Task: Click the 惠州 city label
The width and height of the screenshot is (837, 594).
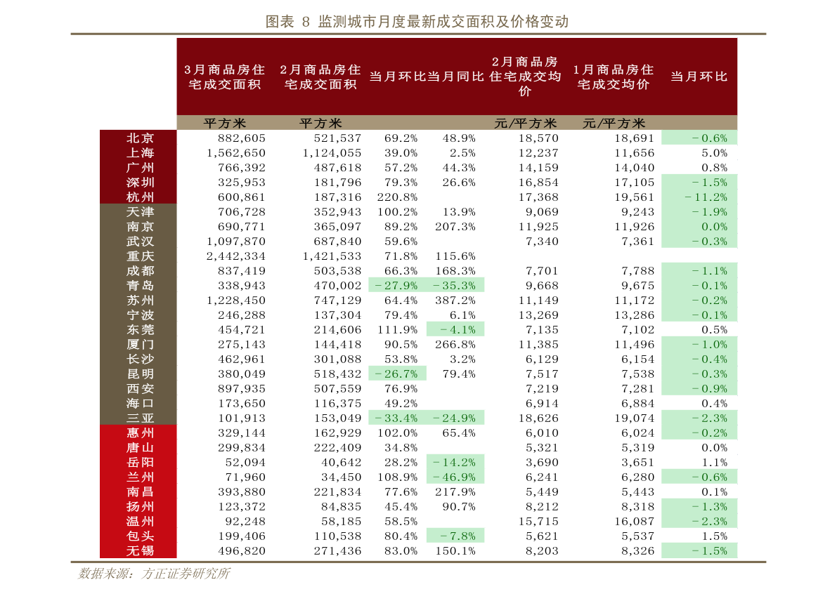Action: [141, 433]
